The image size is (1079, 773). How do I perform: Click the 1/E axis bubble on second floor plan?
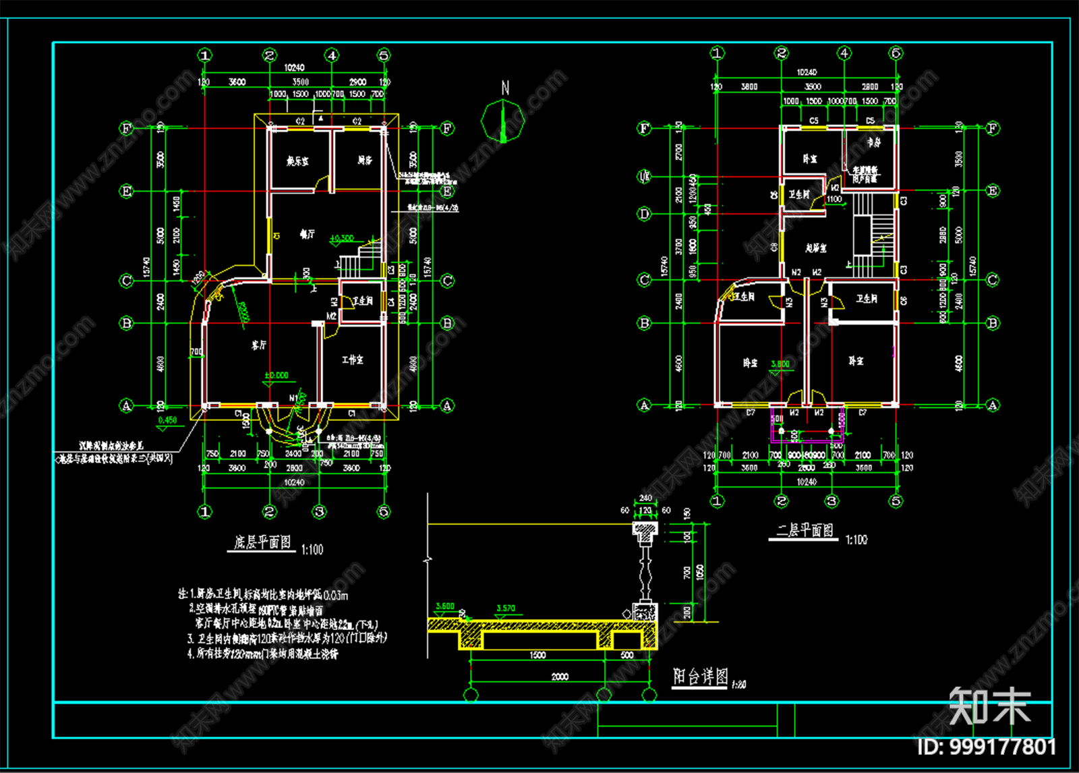point(644,176)
